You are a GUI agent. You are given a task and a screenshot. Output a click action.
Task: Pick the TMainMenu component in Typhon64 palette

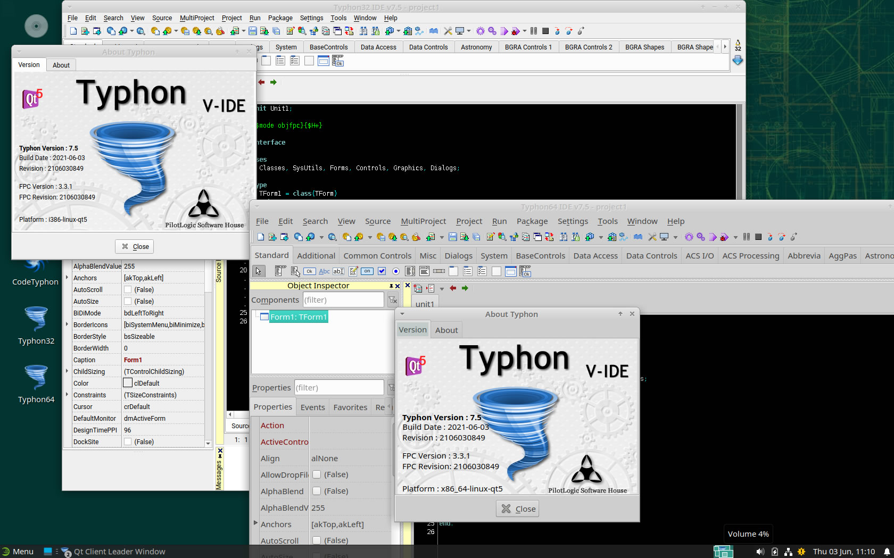click(x=280, y=271)
